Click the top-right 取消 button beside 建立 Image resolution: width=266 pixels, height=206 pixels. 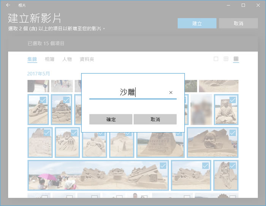[x=238, y=23]
